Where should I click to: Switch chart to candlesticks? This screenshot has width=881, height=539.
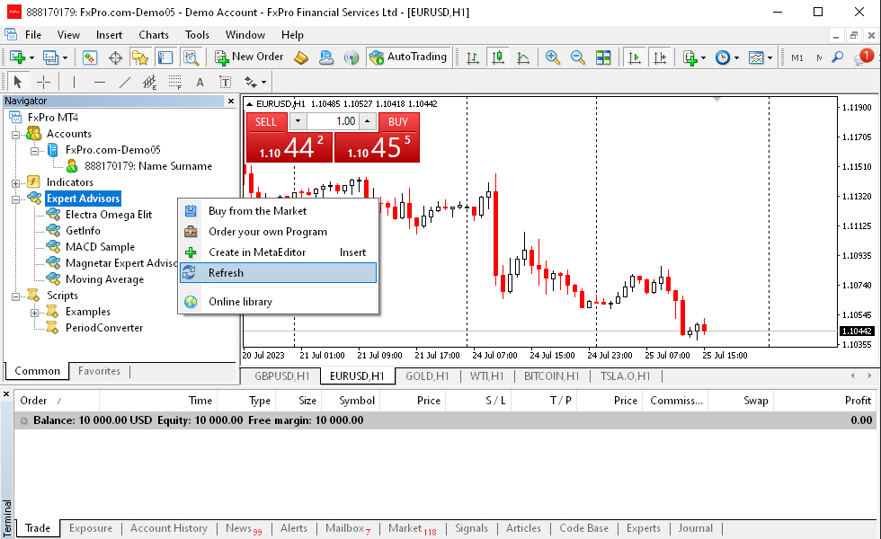pyautogui.click(x=498, y=57)
